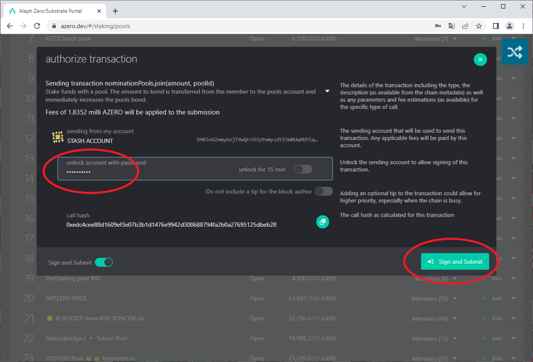
Task: Click the Sign and Submit button
Action: click(x=455, y=262)
